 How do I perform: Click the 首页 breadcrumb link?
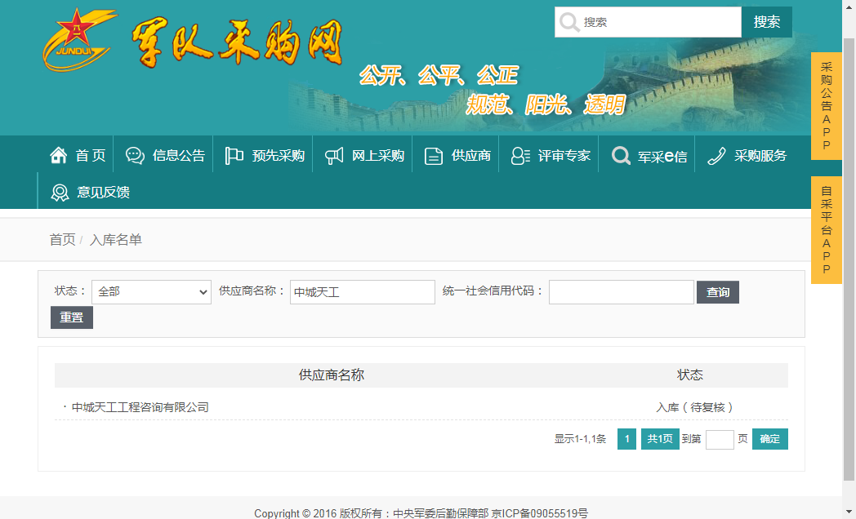point(62,239)
